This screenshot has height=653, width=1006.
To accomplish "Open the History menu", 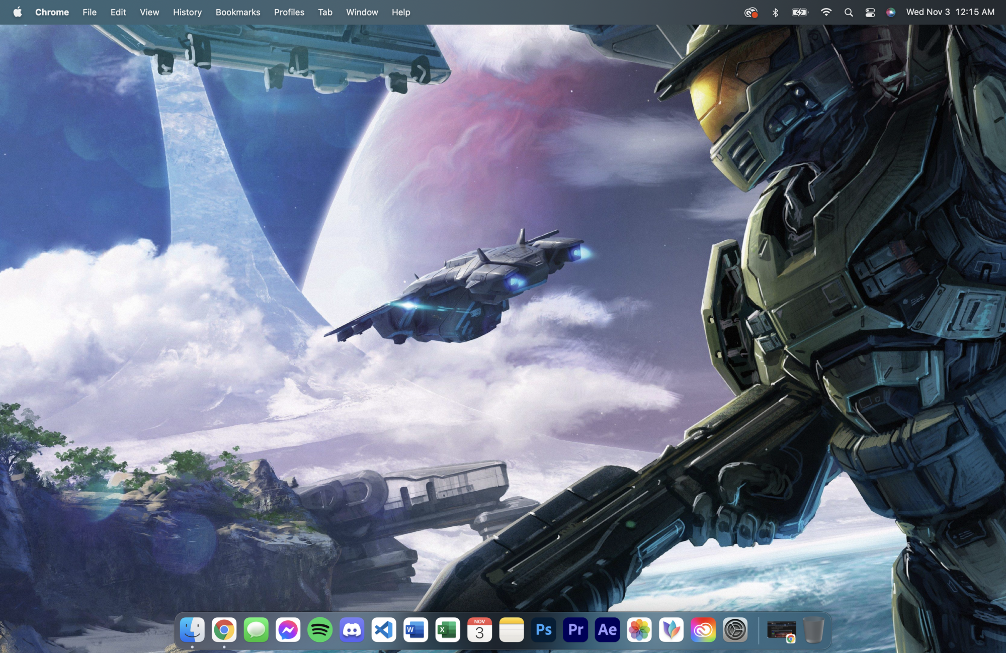I will click(187, 12).
